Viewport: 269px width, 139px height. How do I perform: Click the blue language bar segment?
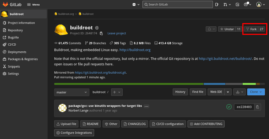coord(215,84)
